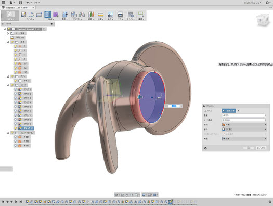The height and width of the screenshot is (206, 273).
Task: Toggle visibility bulb for スケッチ1
Action: coord(16,89)
